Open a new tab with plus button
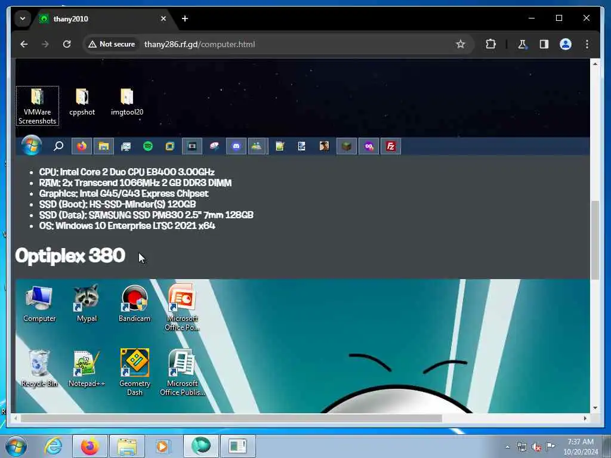 point(185,18)
